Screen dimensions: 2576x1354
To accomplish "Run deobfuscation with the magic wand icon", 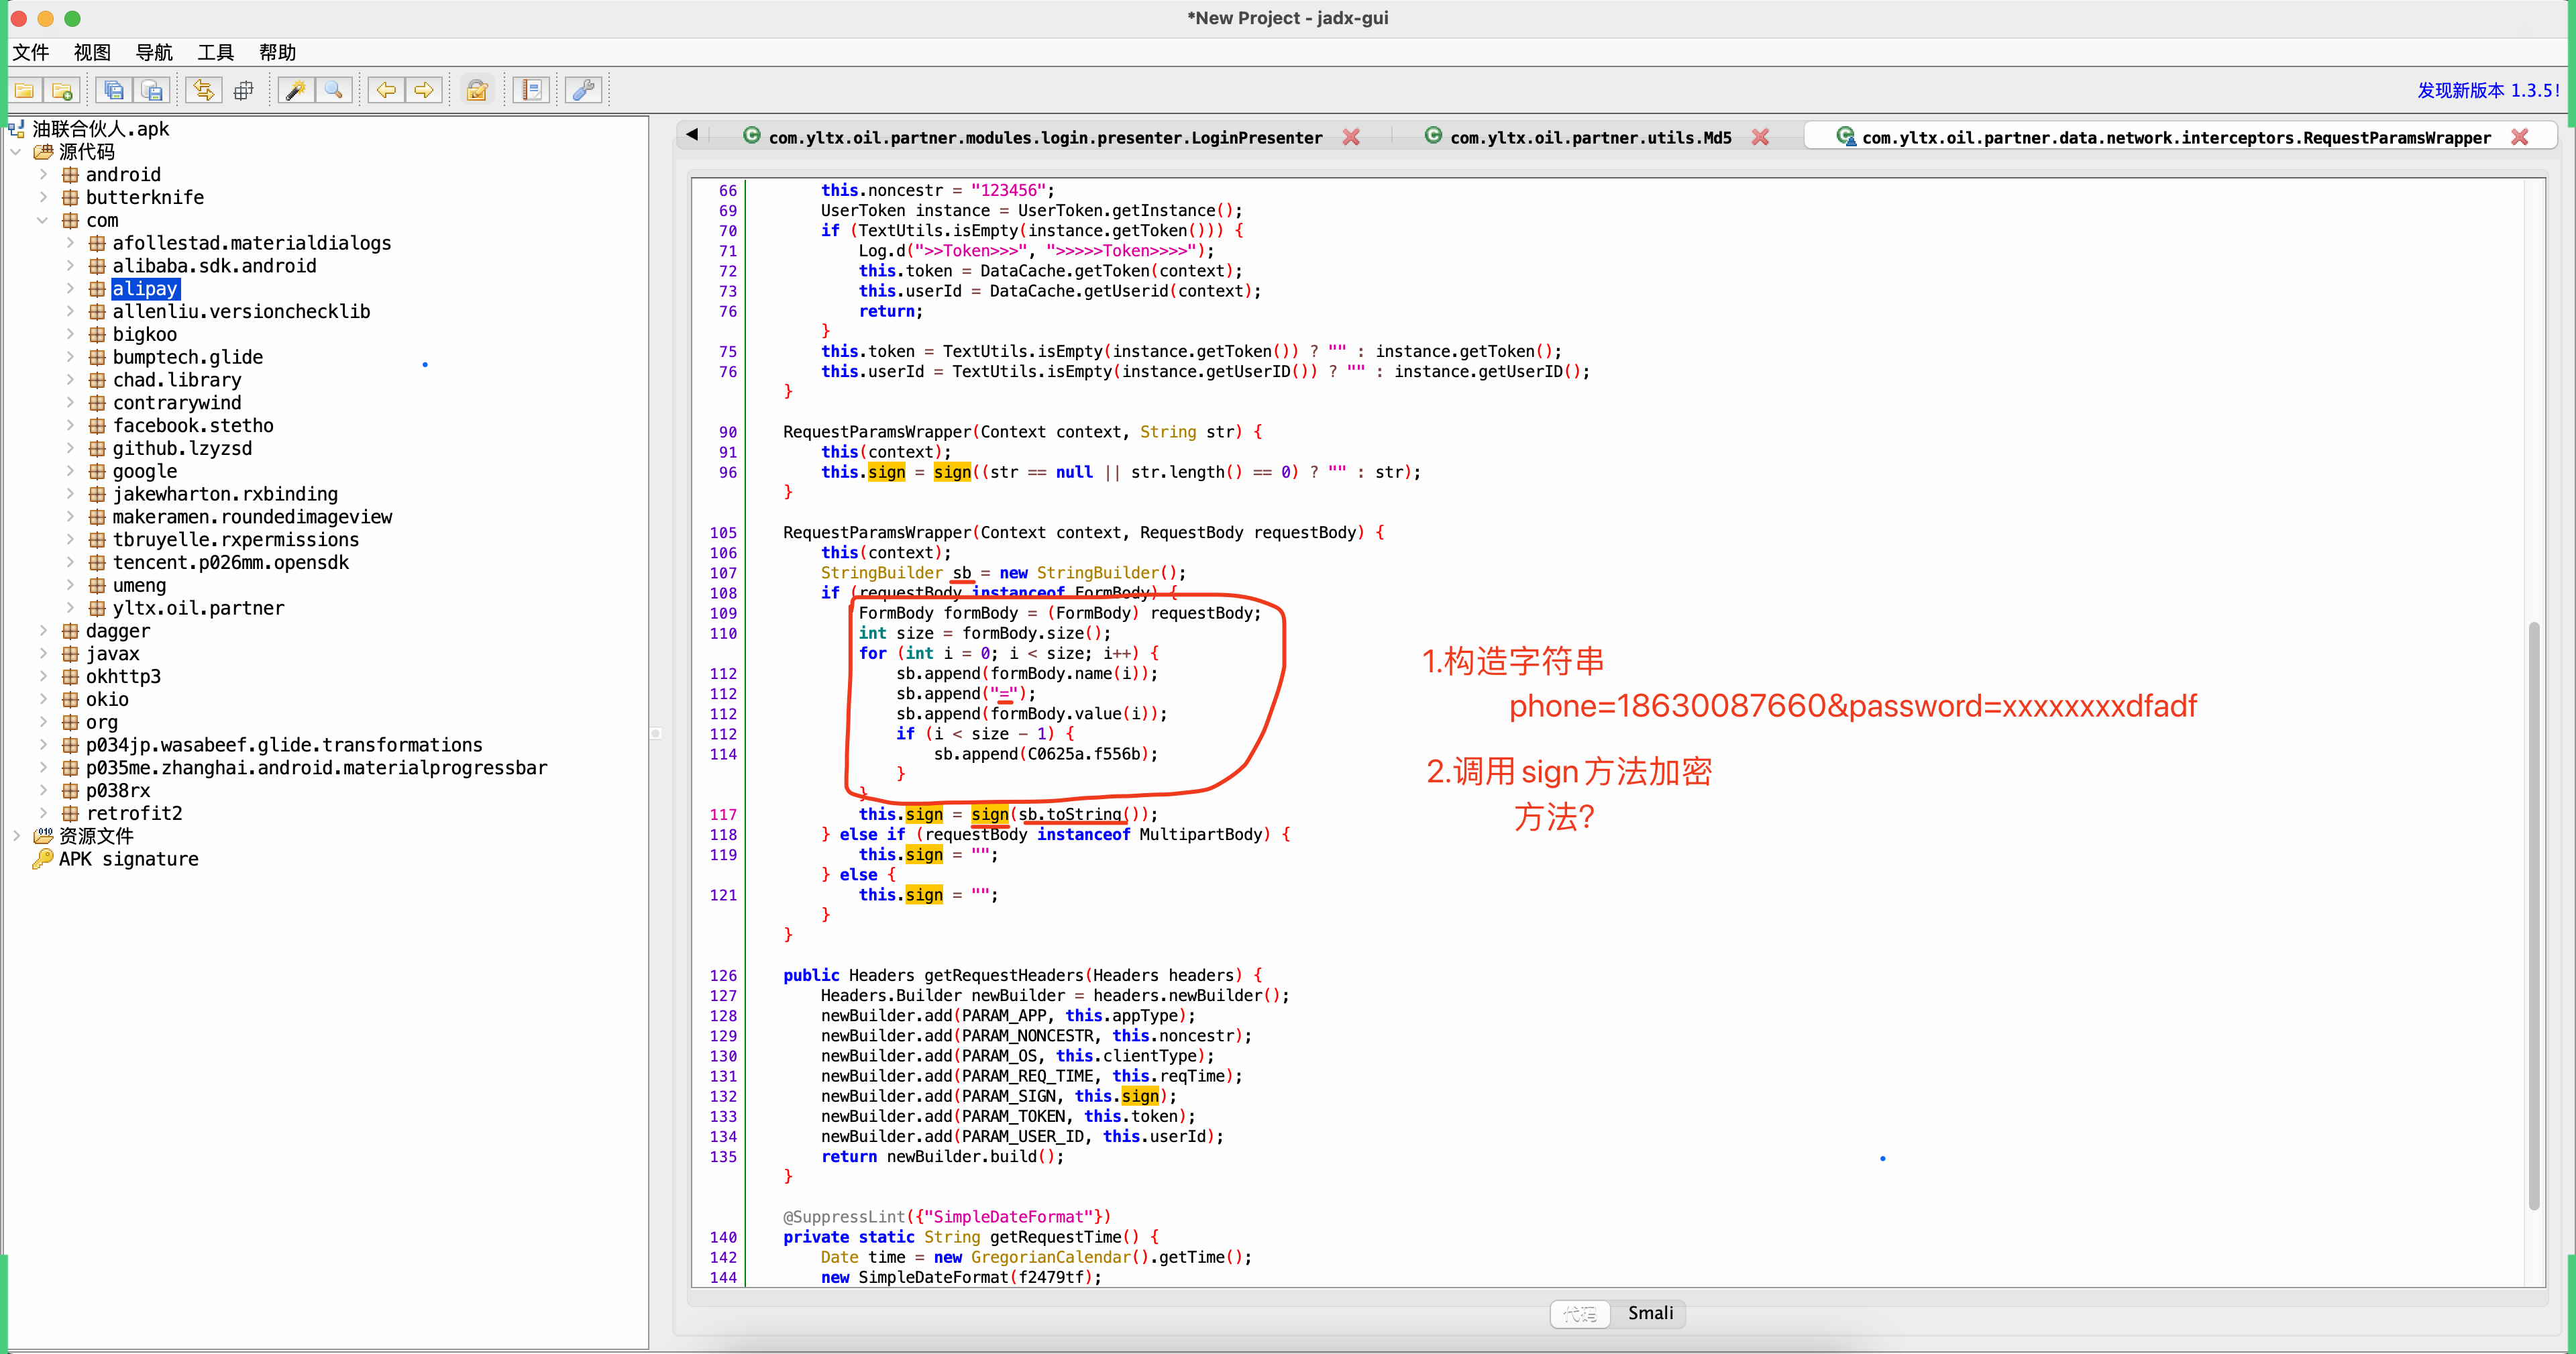I will 295,89.
